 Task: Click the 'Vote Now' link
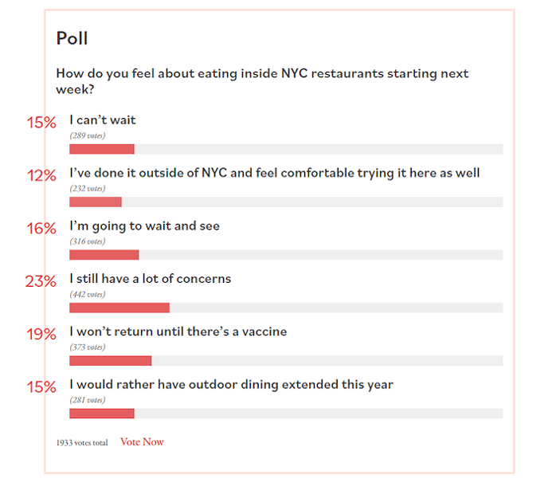[142, 442]
